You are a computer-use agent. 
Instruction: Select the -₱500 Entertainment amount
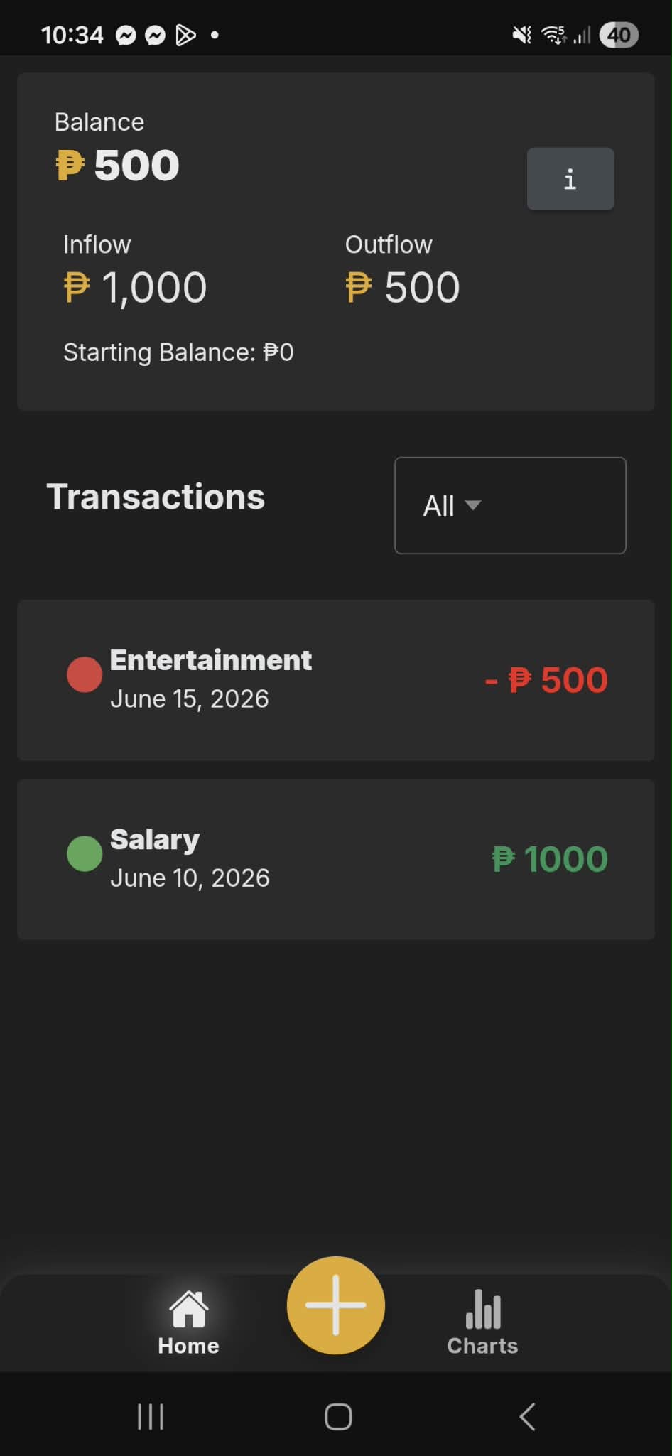click(x=546, y=680)
